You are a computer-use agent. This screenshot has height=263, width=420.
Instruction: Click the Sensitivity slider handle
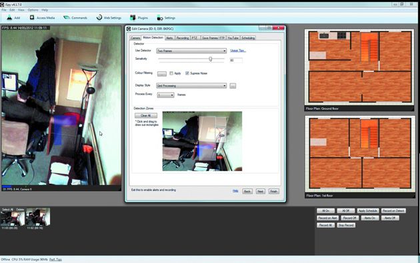click(x=211, y=59)
